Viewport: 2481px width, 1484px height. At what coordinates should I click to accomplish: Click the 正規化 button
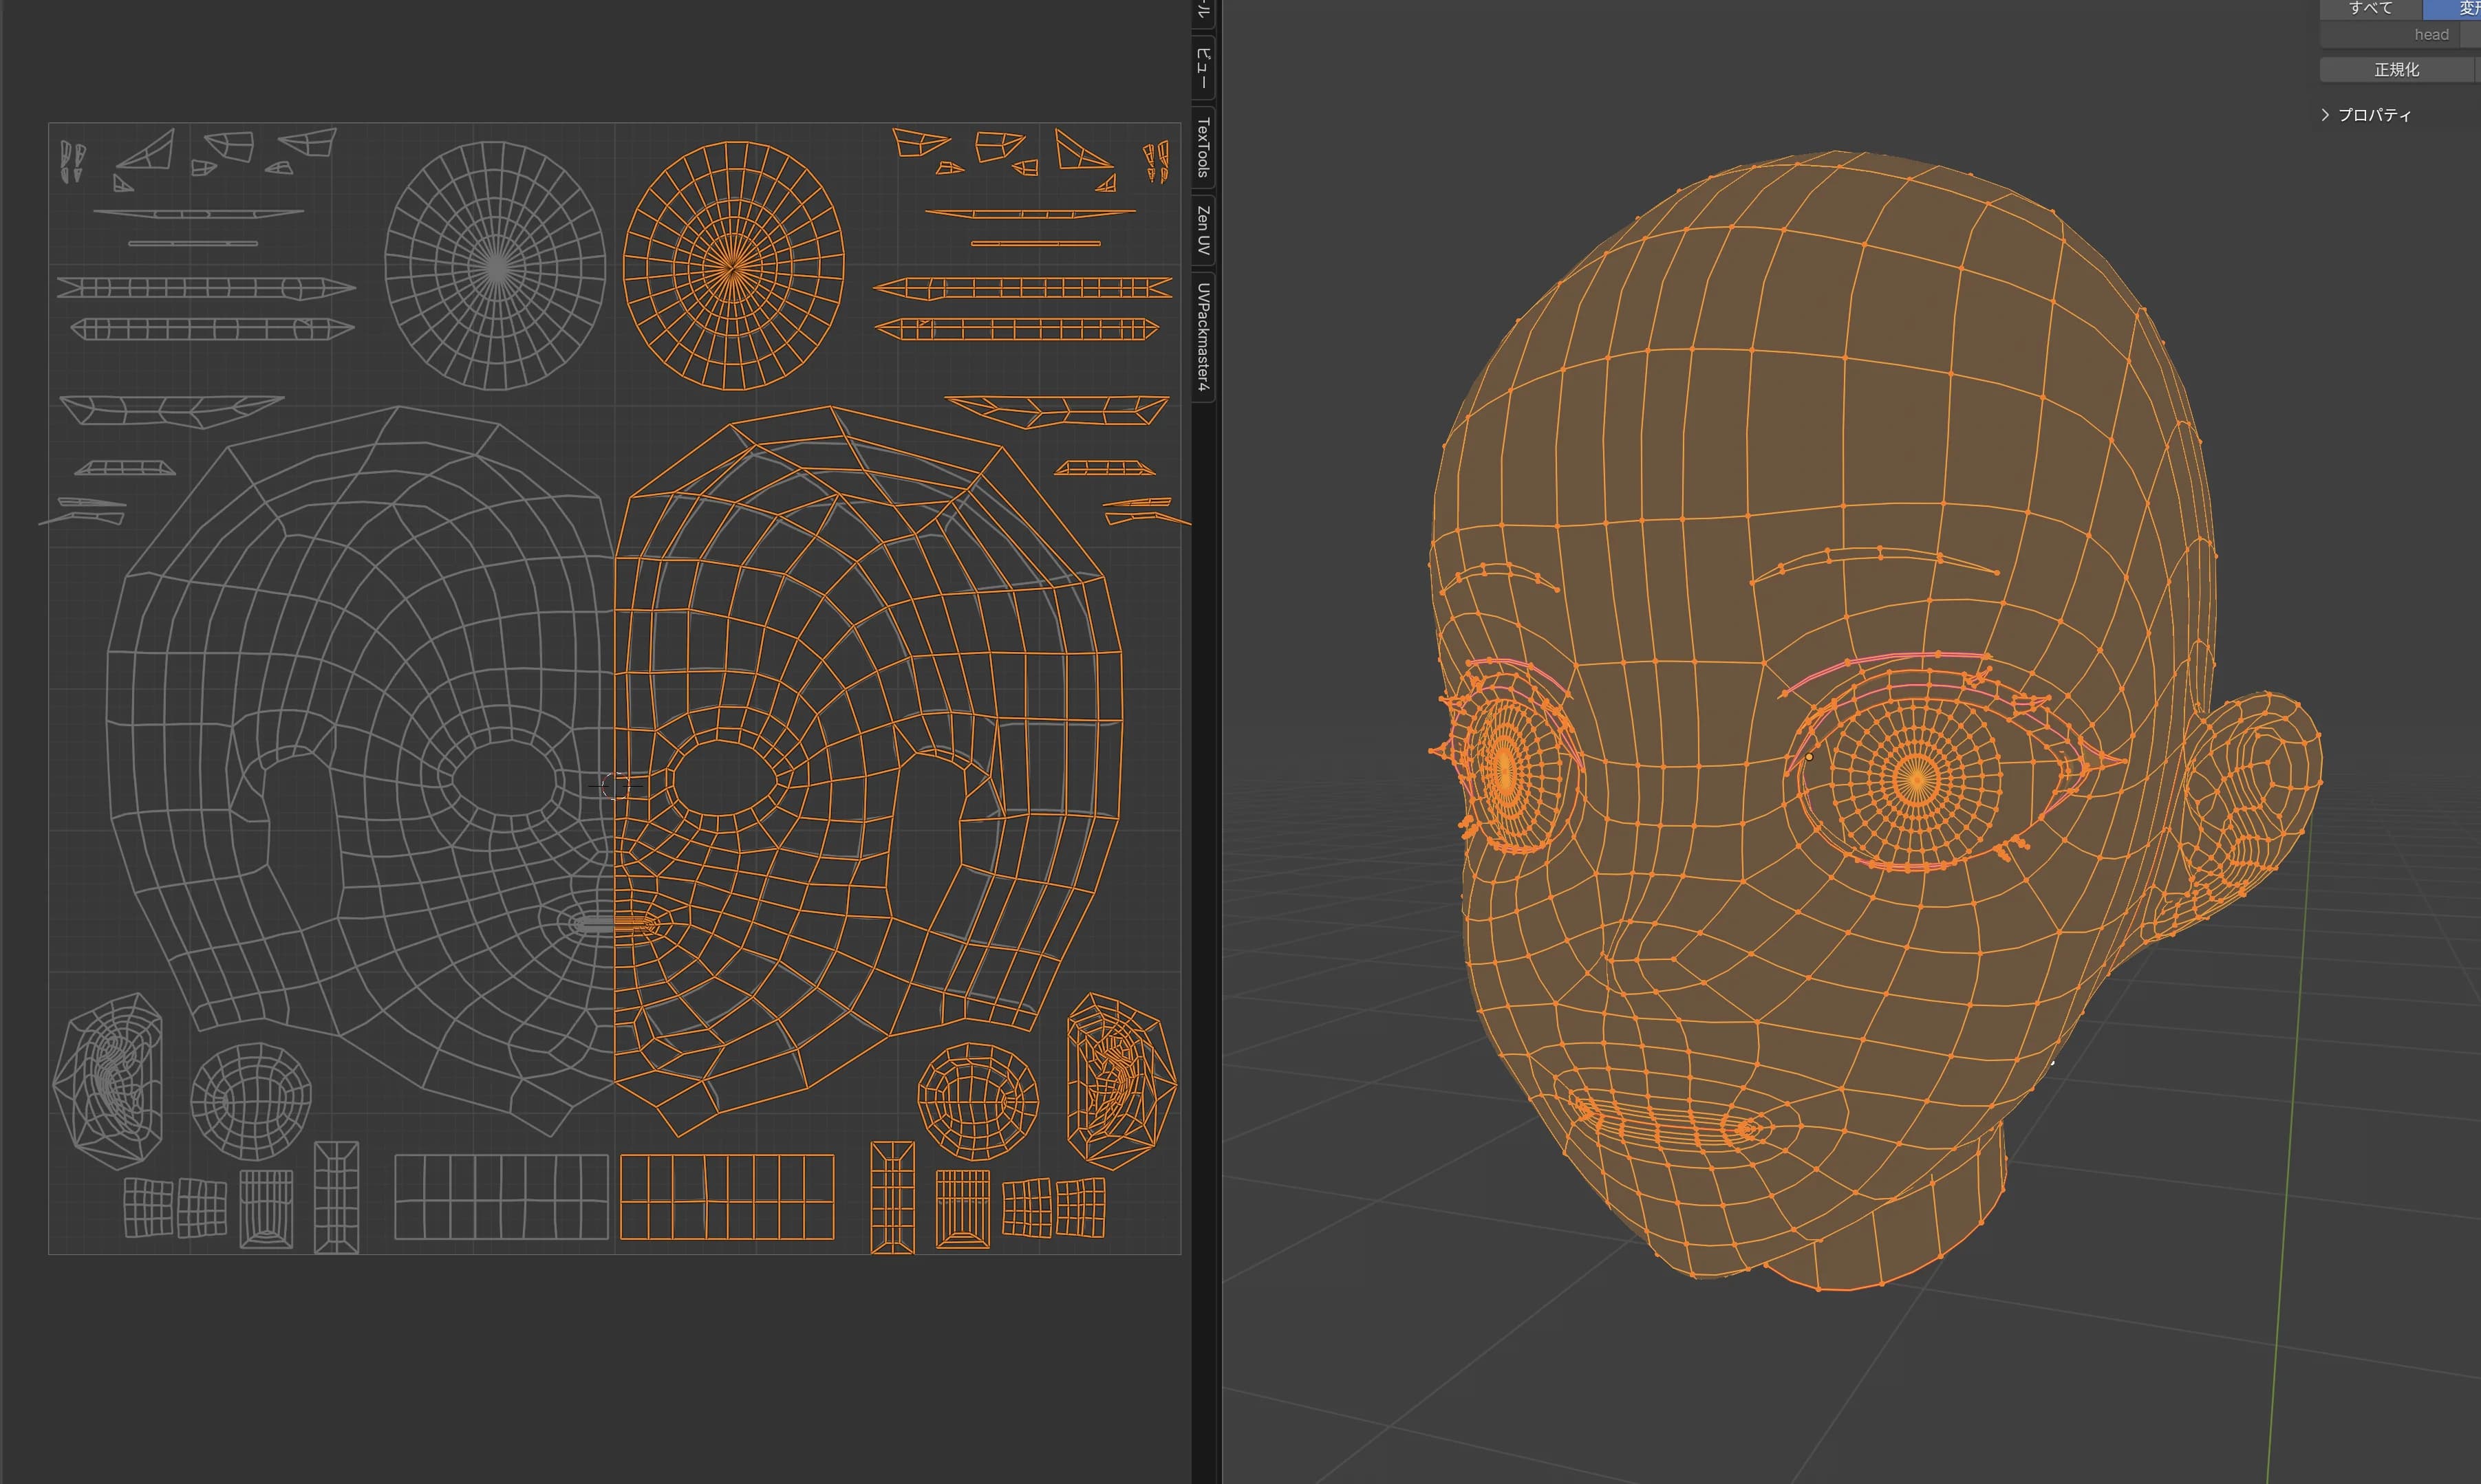click(x=2396, y=70)
